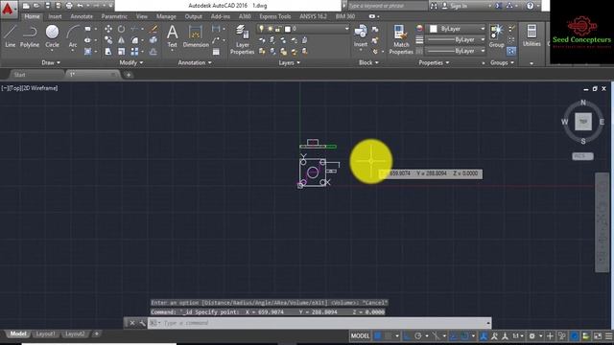
Task: Choose the Stretch tool in Modify
Action: coord(108,51)
